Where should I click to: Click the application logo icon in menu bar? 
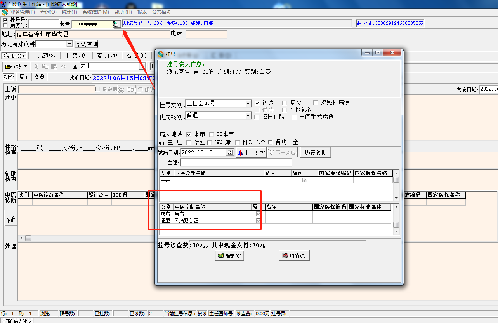(x=5, y=12)
